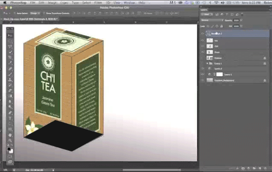The width and height of the screenshot is (272, 172).
Task: Open the Apple menu
Action: (4, 3)
